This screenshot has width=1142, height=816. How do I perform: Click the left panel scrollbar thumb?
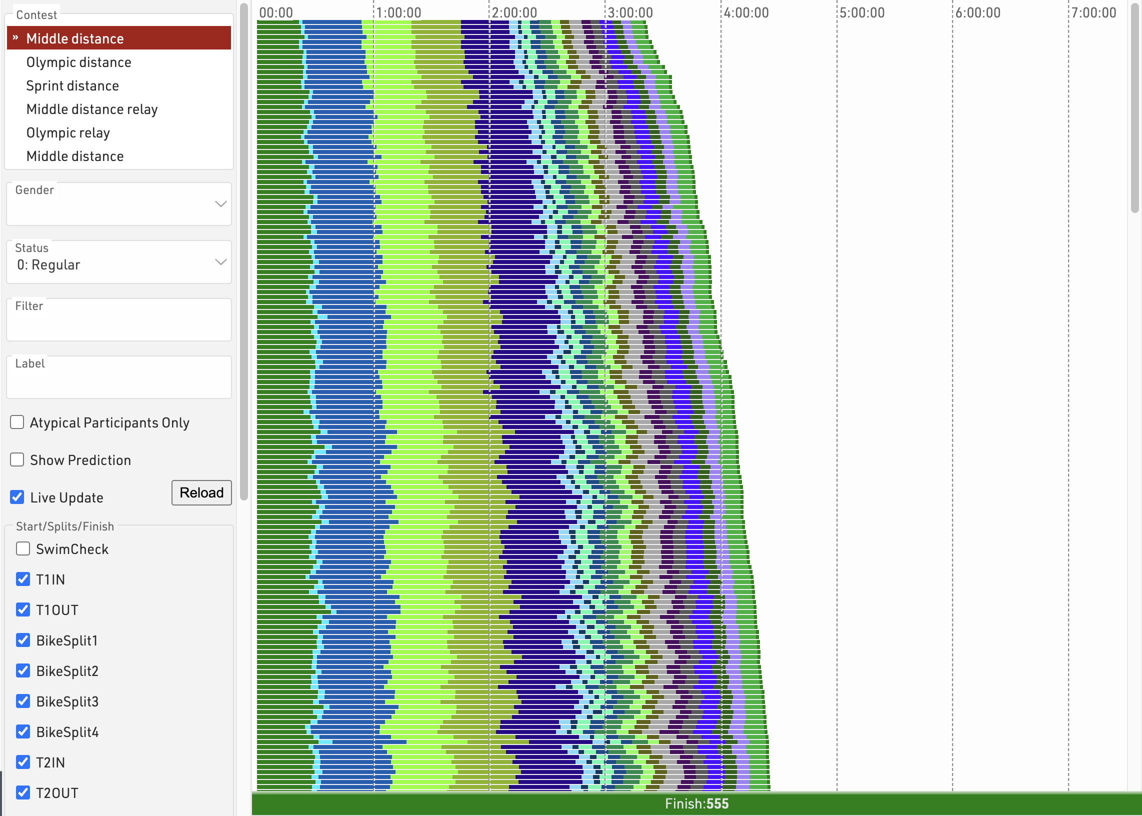244,251
